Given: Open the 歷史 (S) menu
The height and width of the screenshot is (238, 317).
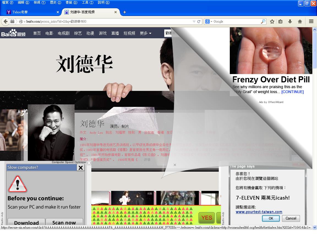Looking at the screenshot, I should tap(55, 2).
